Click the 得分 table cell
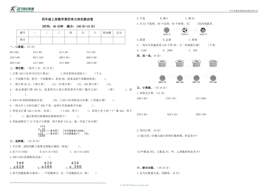Viewport: 272px width, 192px height. coord(22,40)
